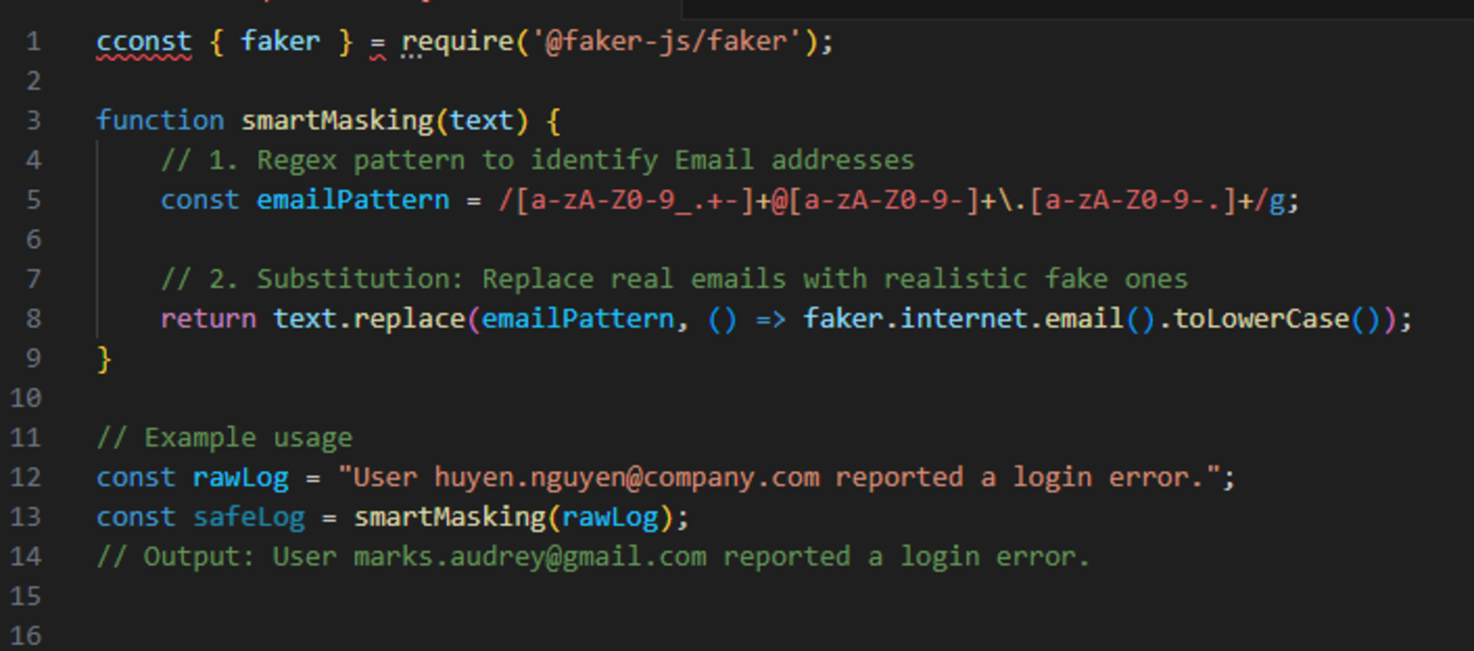
Task: Click the function's closing curly brace
Action: click(x=104, y=359)
